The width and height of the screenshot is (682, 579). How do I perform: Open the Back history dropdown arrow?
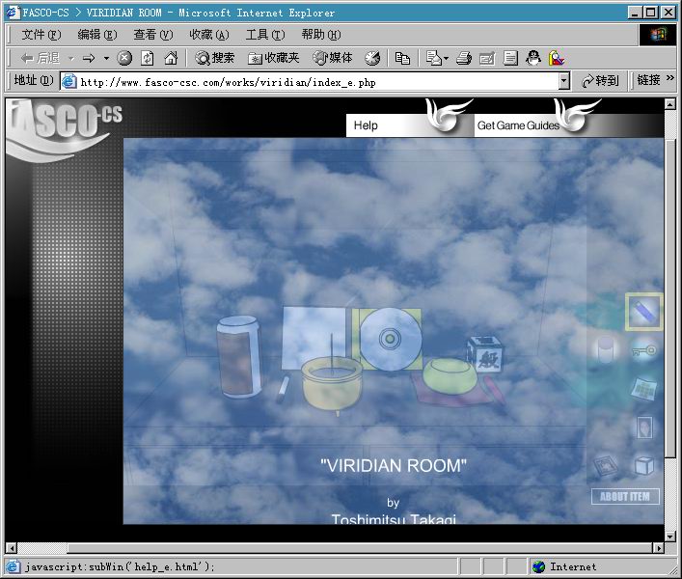point(70,58)
